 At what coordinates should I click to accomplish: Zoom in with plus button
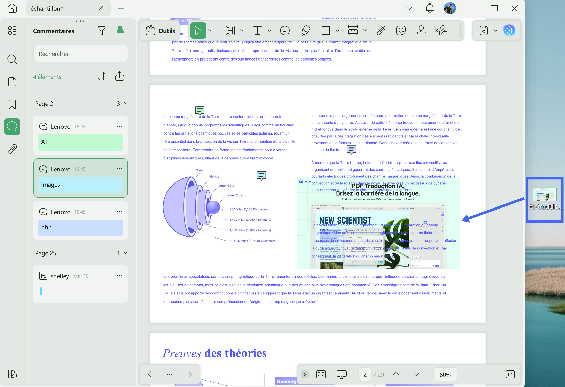[x=490, y=374]
